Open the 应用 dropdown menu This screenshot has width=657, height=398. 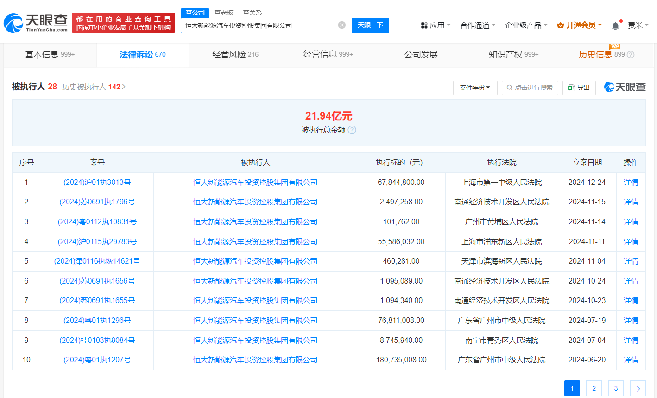coord(436,25)
